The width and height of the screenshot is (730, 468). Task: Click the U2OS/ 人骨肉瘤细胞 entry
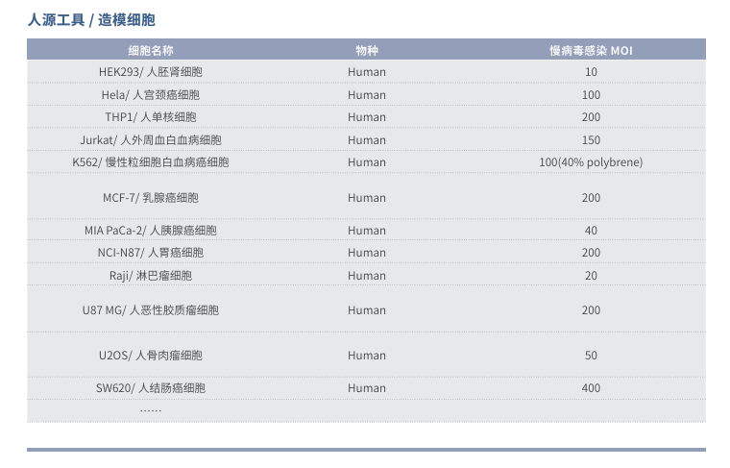pyautogui.click(x=151, y=356)
